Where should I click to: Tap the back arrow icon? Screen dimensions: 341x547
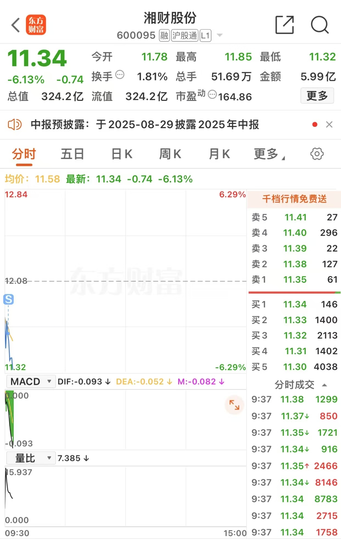pyautogui.click(x=16, y=25)
